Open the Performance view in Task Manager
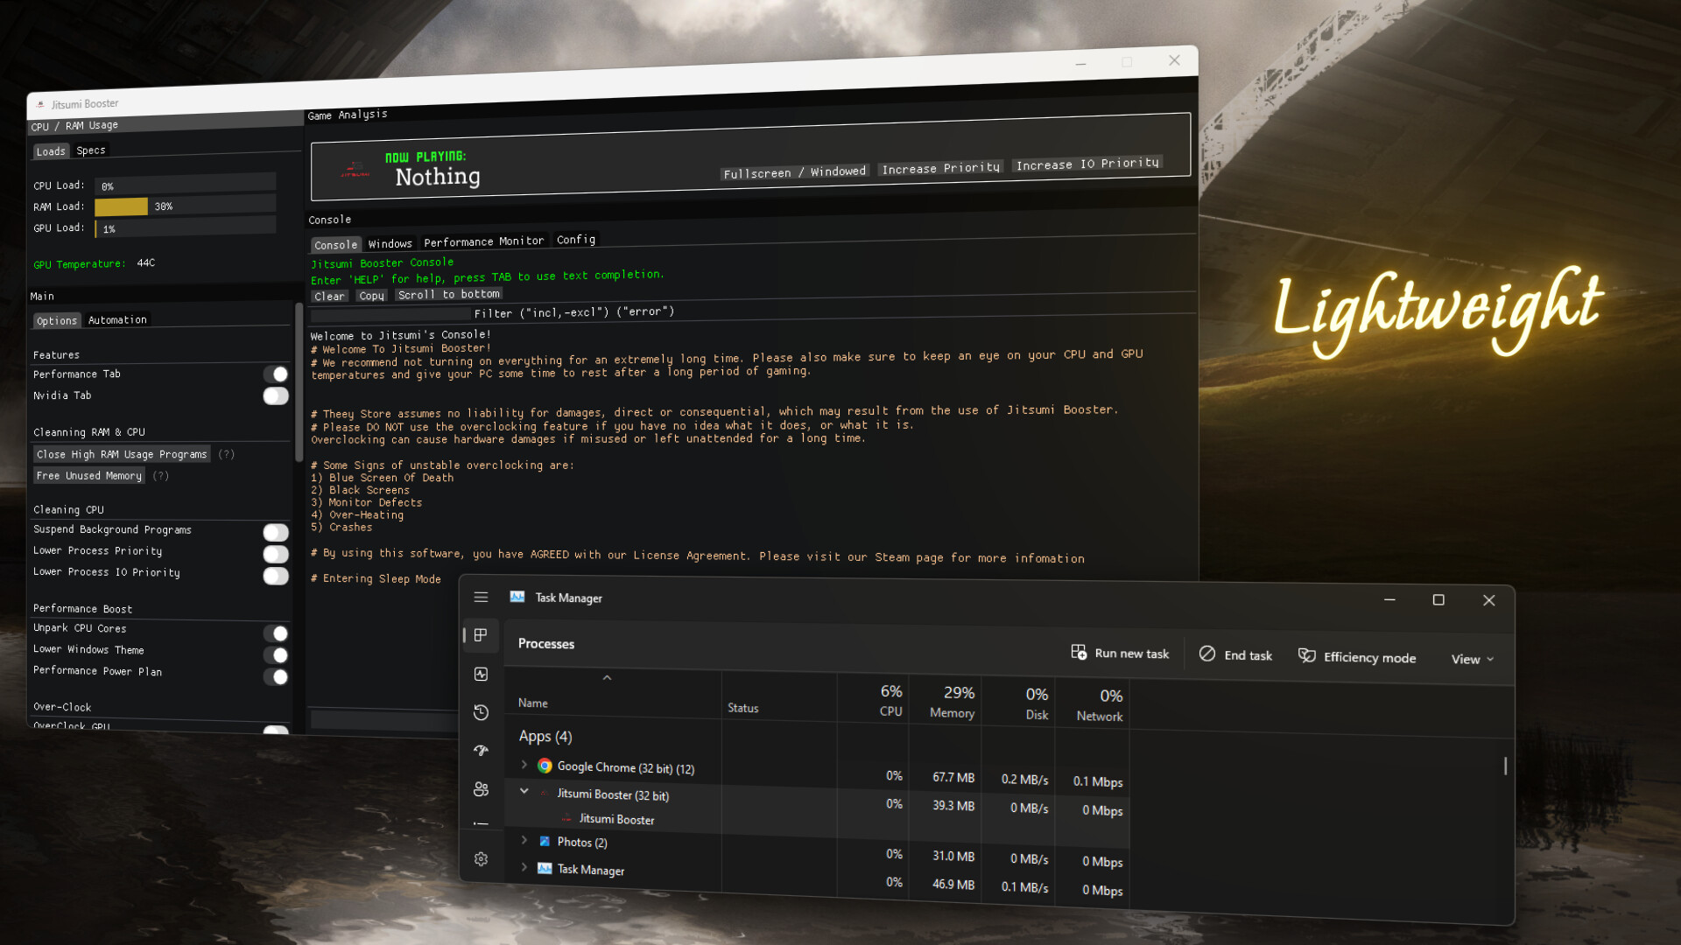 pyautogui.click(x=481, y=674)
